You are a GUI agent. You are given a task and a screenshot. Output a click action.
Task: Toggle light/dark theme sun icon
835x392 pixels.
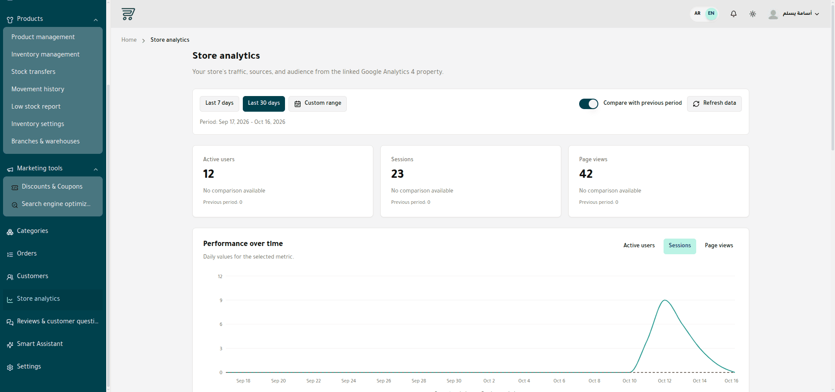(x=753, y=14)
